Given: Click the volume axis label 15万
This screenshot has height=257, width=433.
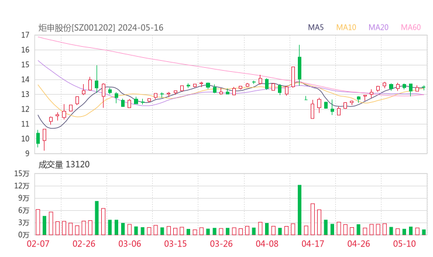Looking at the screenshot, I should click(x=22, y=173).
